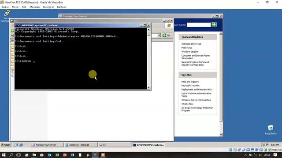Open the Windows 10 Start menu
The width and height of the screenshot is (282, 158).
4,155
